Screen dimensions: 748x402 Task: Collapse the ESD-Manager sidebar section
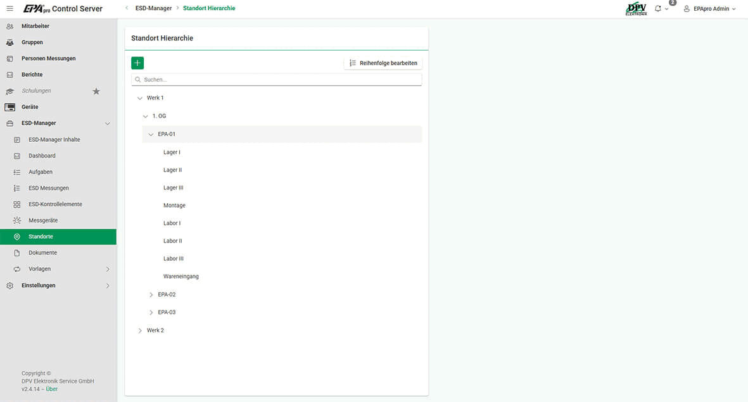(x=107, y=123)
